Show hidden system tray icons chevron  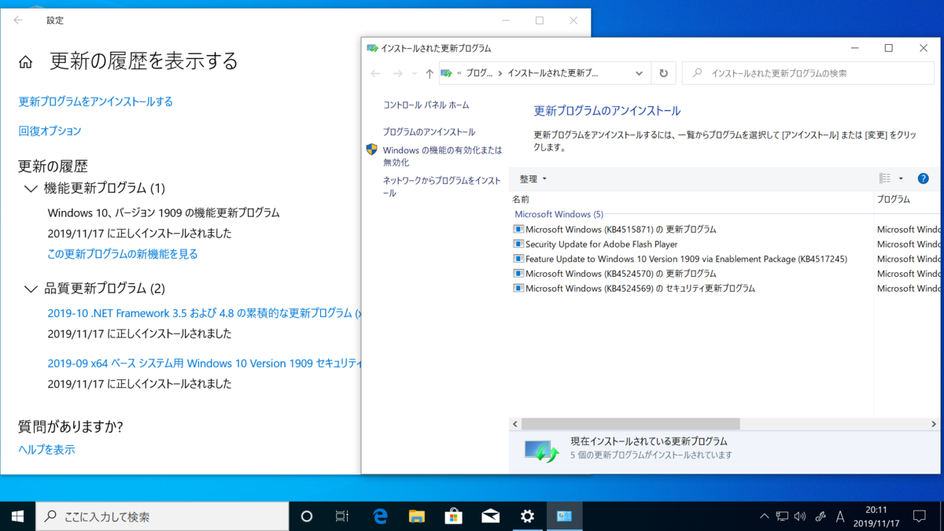(764, 517)
